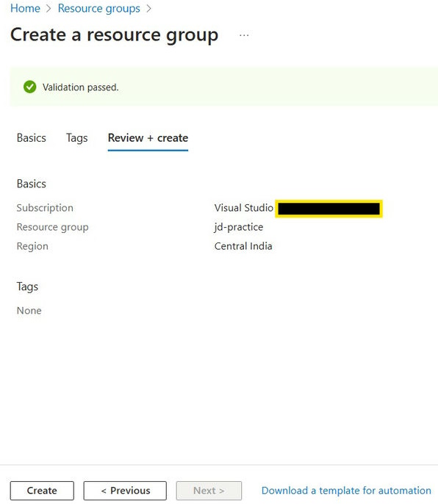This screenshot has height=504, width=438.
Task: Click the 'Region' field label
Action: (32, 246)
